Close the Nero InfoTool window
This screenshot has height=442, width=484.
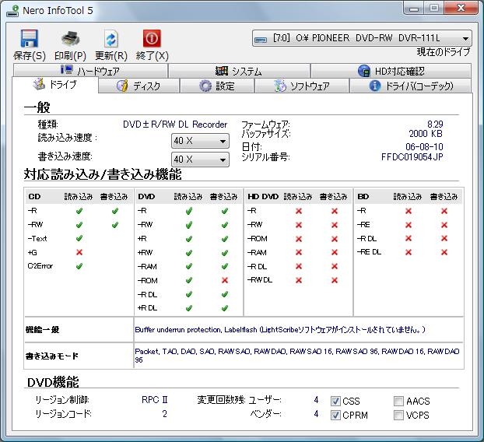[x=461, y=8]
